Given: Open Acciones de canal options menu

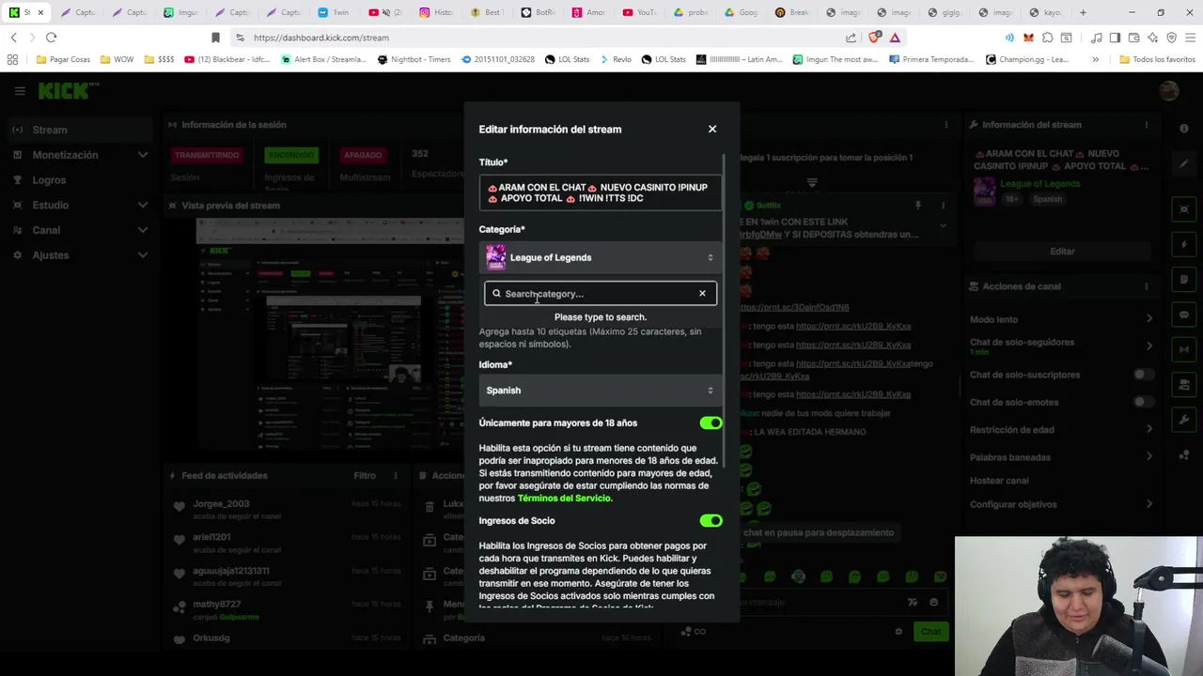Looking at the screenshot, I should coord(1147,286).
